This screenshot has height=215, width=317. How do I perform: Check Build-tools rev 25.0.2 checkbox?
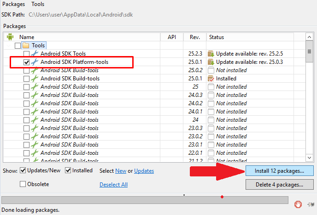(26, 70)
